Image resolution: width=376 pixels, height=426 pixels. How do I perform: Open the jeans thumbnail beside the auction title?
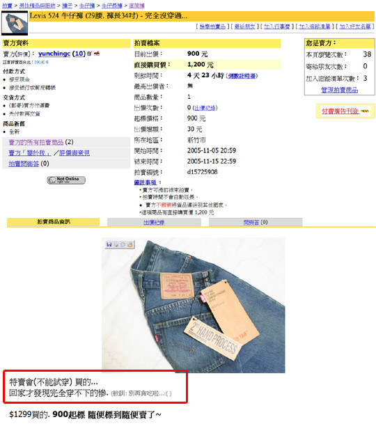click(x=15, y=24)
